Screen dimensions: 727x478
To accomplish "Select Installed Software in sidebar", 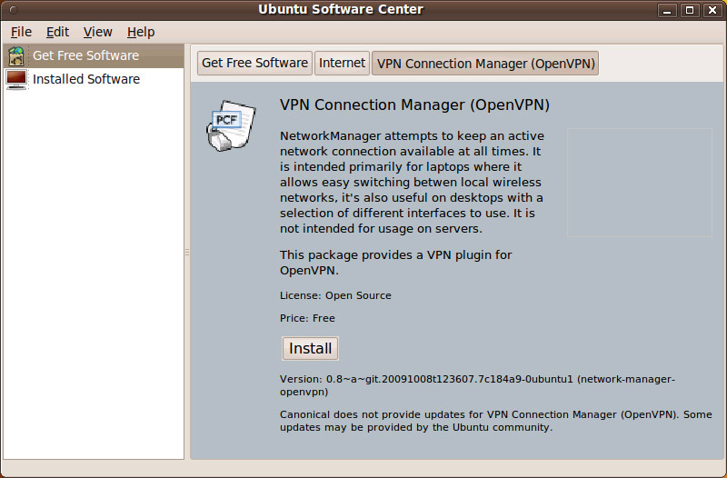I will click(94, 79).
